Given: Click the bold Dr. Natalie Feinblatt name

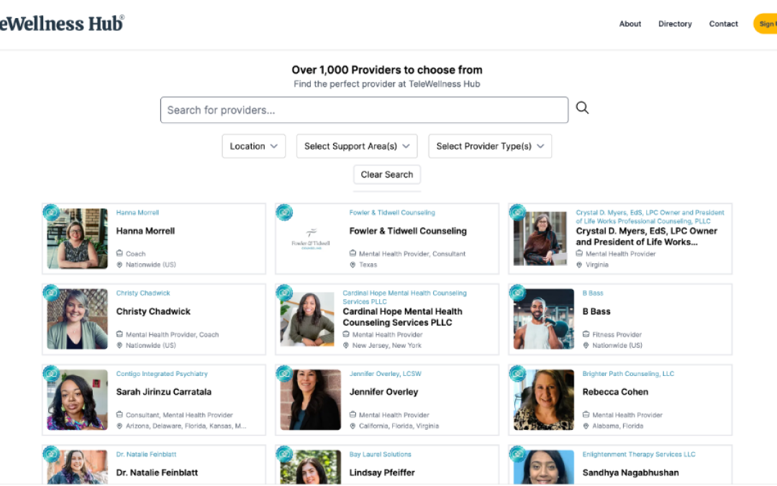Looking at the screenshot, I should pos(157,472).
